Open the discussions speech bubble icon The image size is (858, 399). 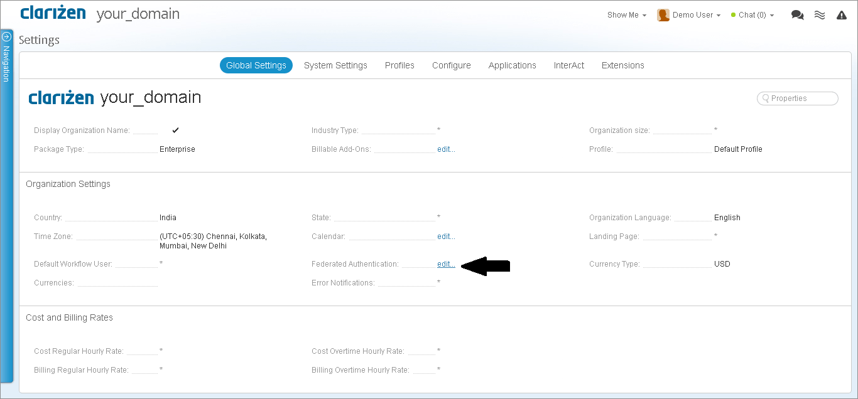[797, 15]
